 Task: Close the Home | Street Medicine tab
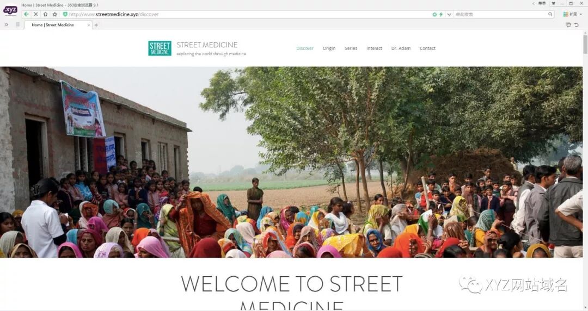89,25
